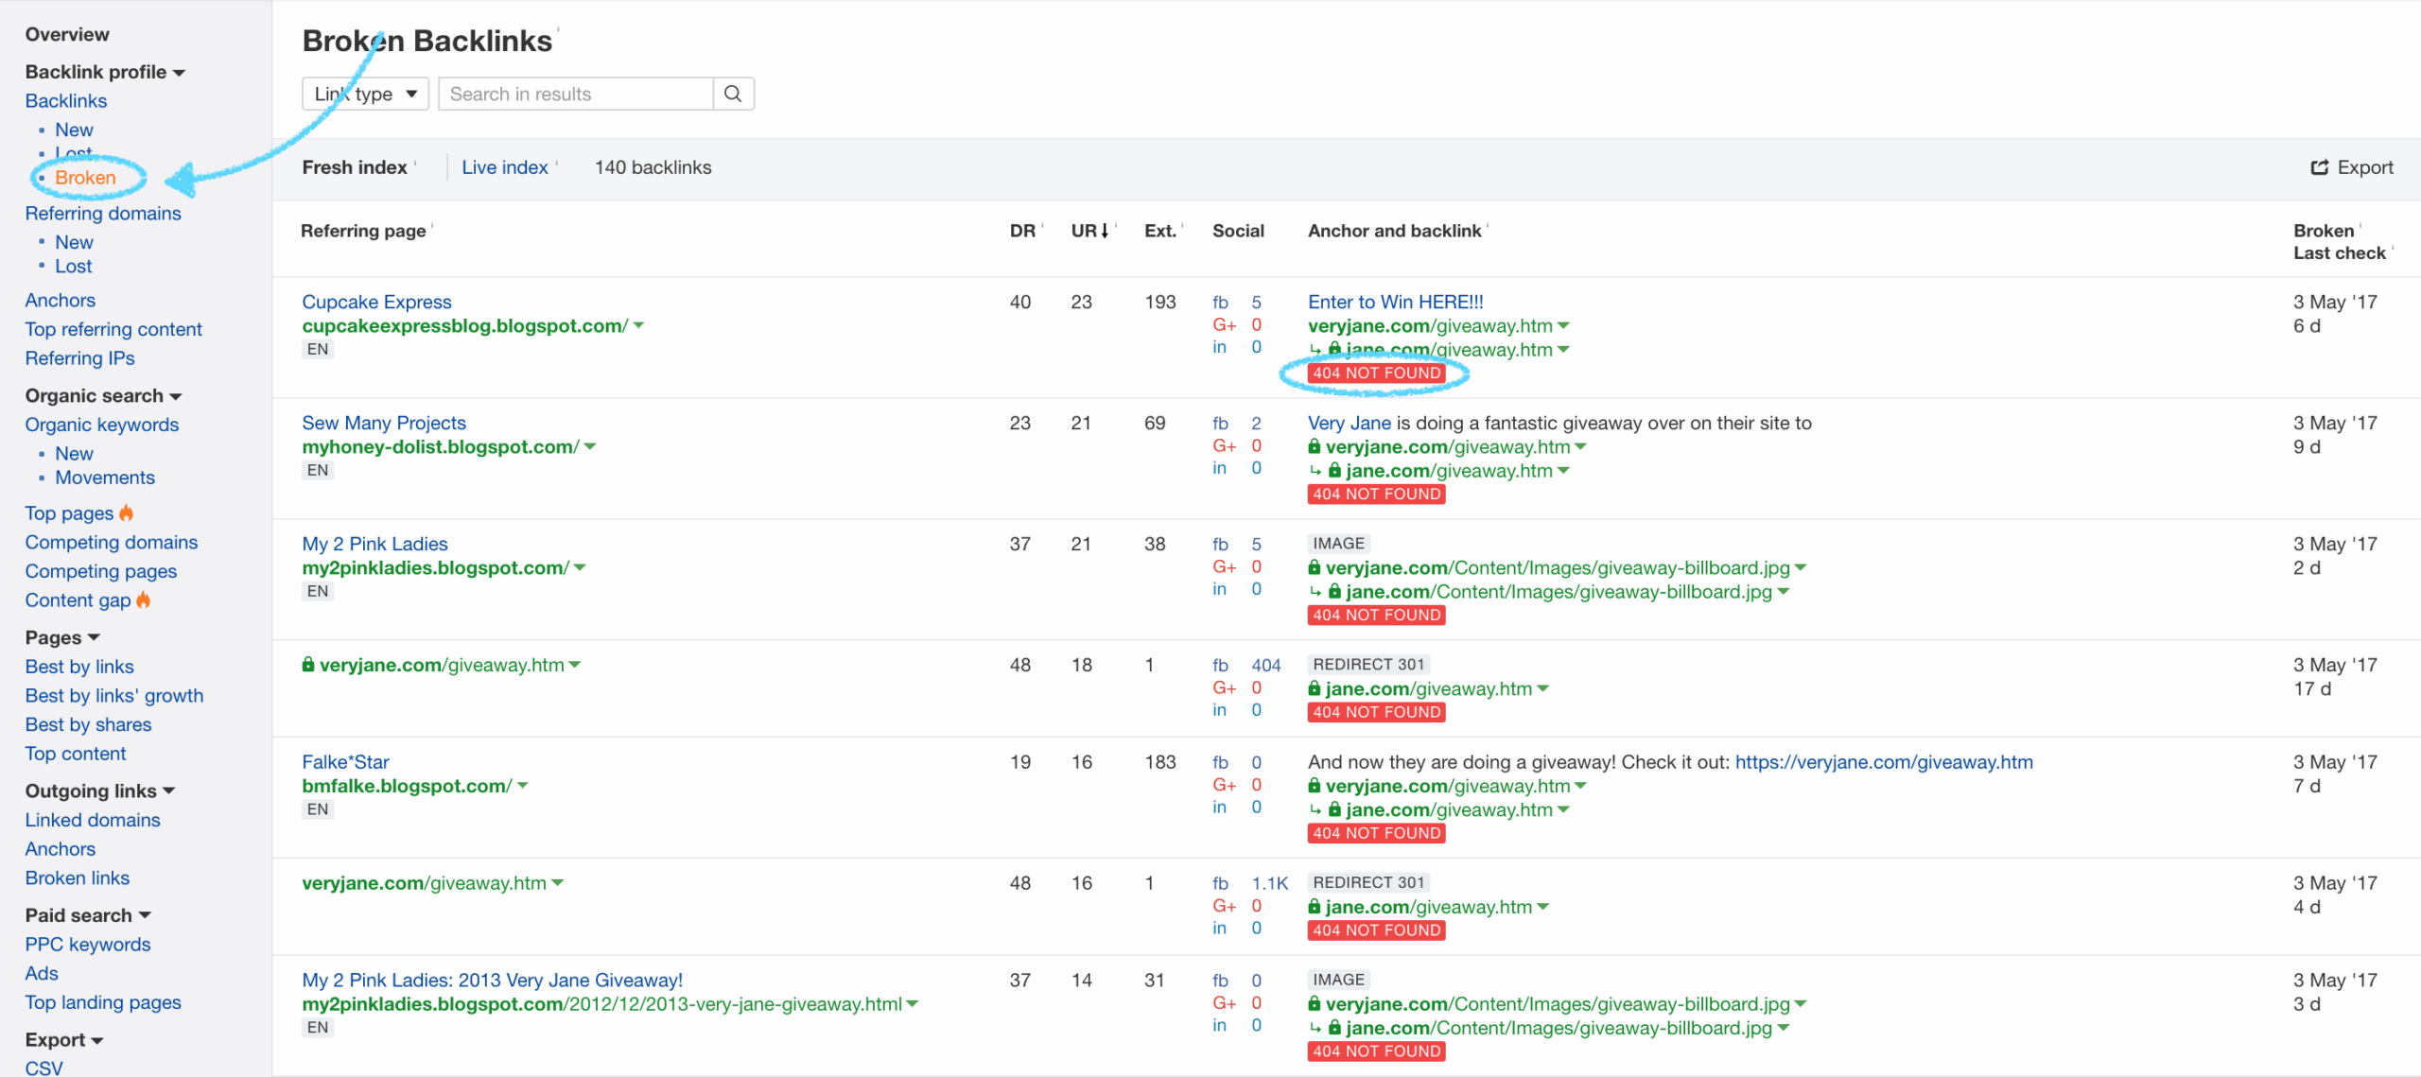This screenshot has height=1077, width=2421.
Task: Switch to the Live index tab
Action: pos(505,167)
